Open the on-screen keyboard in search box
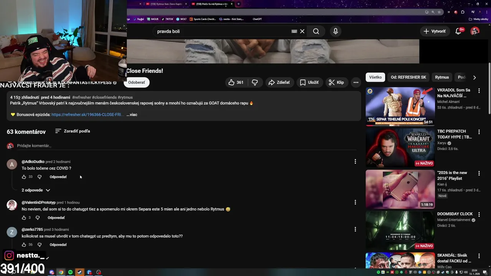The image size is (491, 276). tap(294, 31)
